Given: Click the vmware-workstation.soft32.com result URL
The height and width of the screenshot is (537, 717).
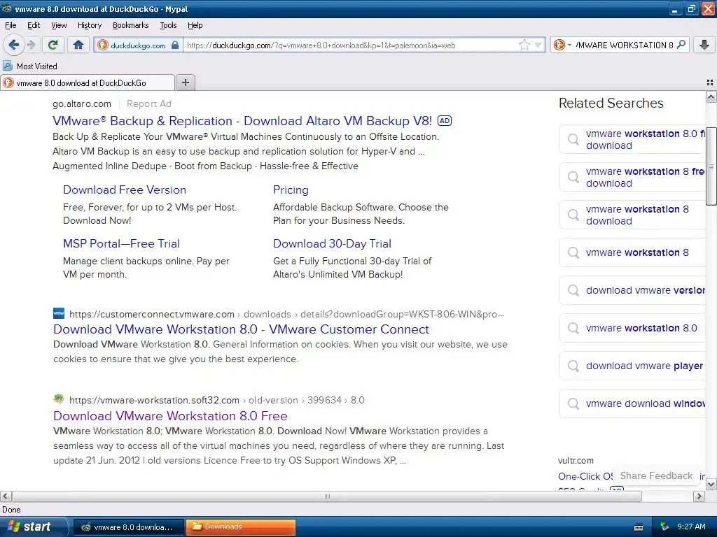Looking at the screenshot, I should [217, 400].
